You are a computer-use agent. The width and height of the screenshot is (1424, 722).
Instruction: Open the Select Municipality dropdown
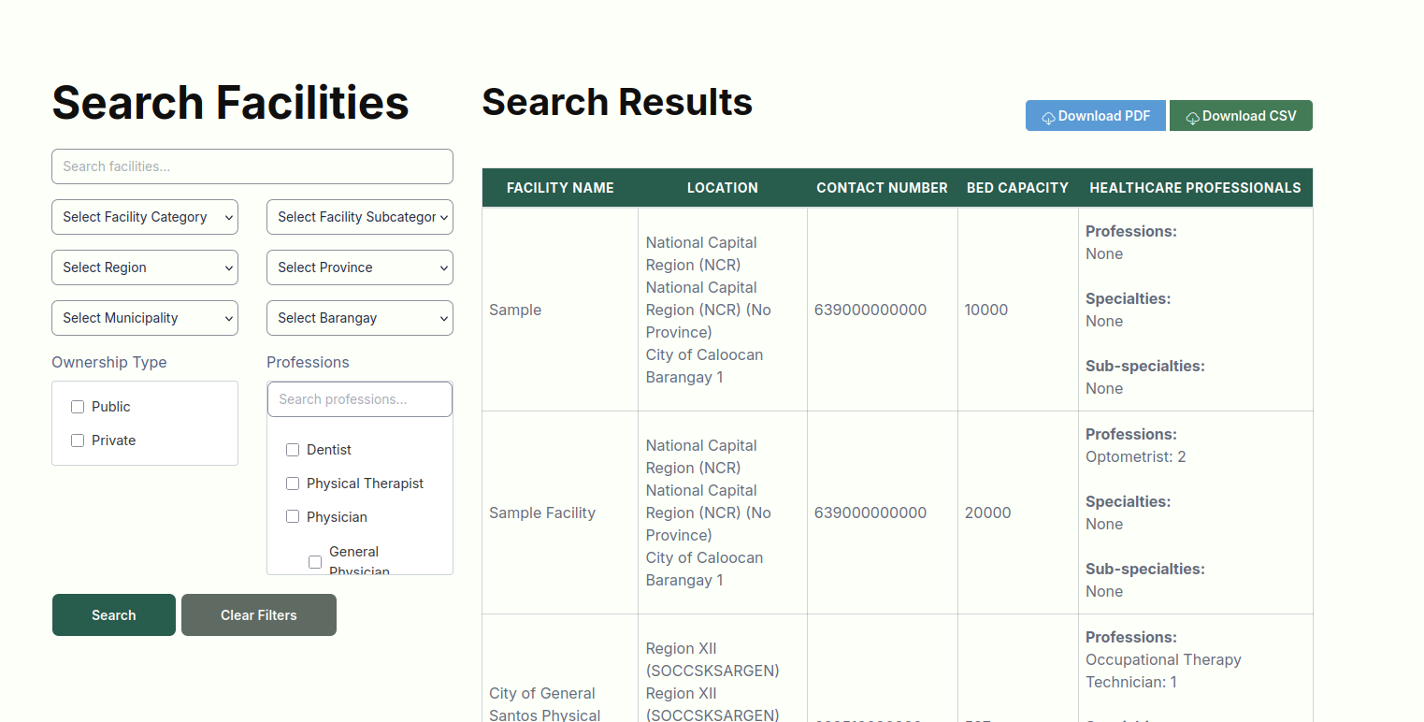click(x=145, y=318)
